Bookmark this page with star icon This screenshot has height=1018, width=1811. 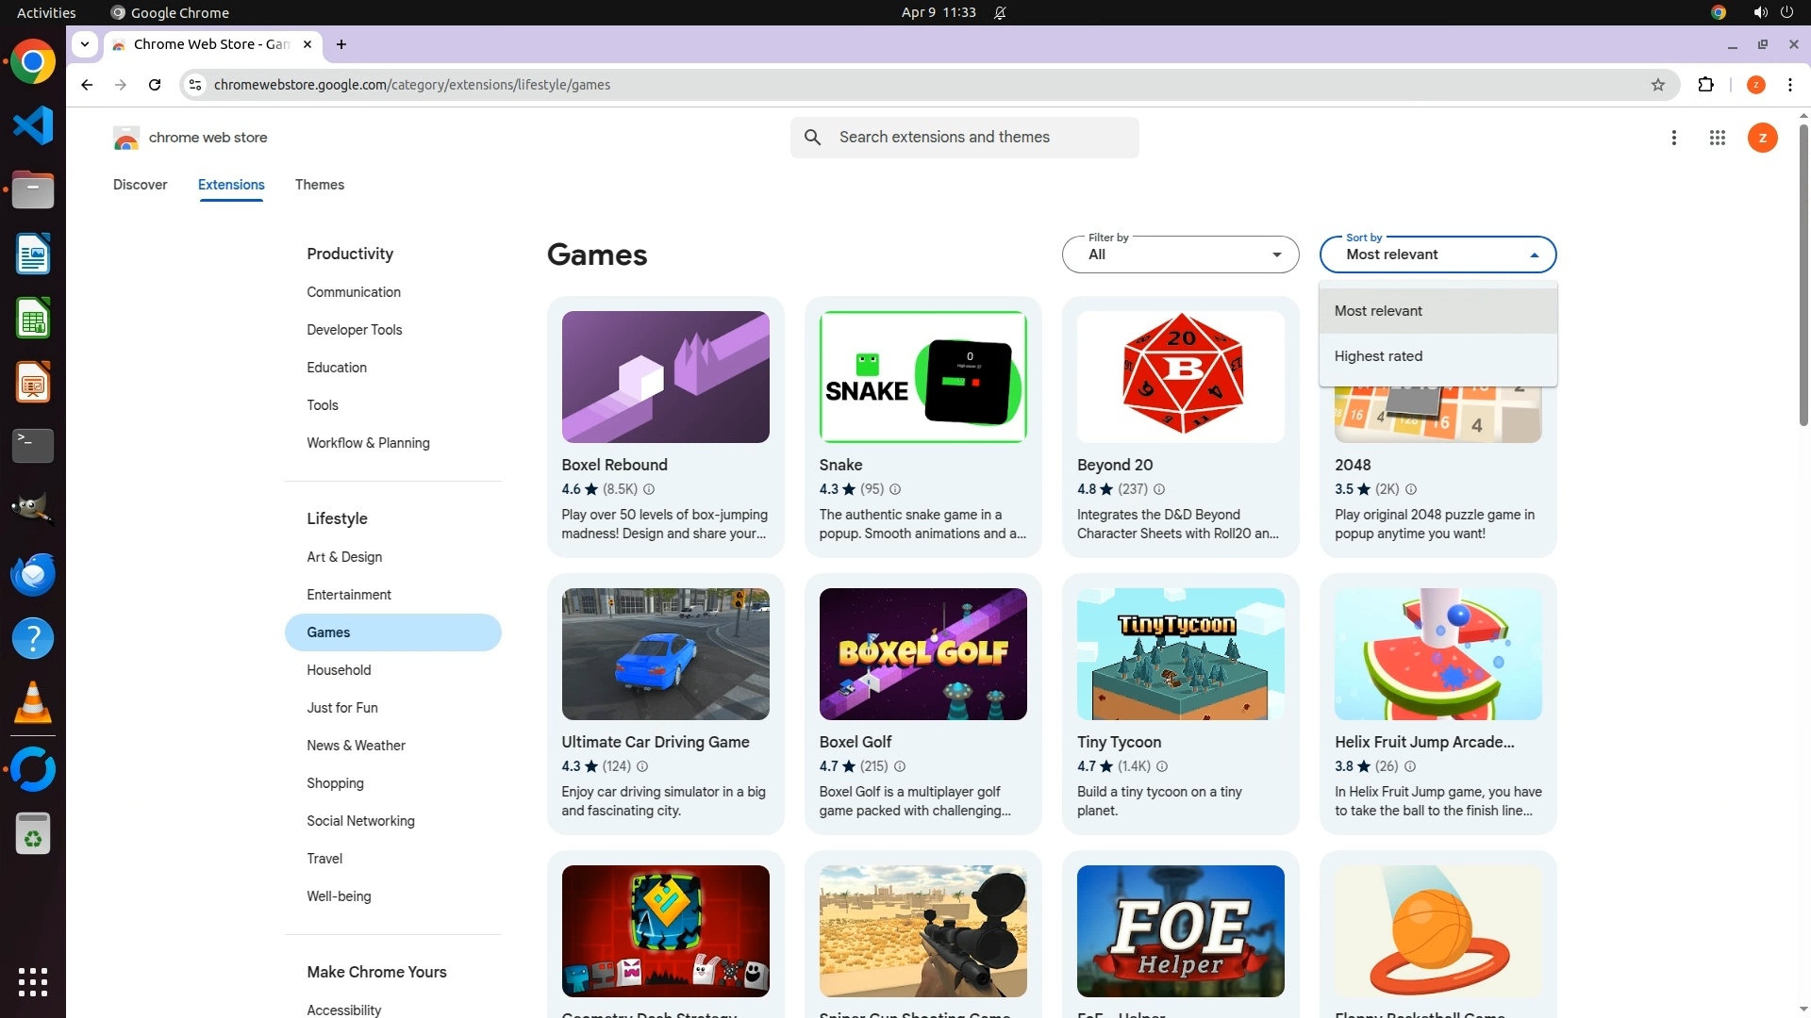1657,85
